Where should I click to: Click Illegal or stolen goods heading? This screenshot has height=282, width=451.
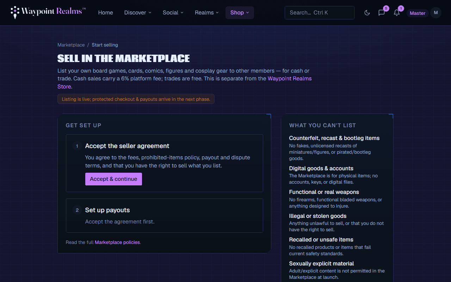pos(318,216)
